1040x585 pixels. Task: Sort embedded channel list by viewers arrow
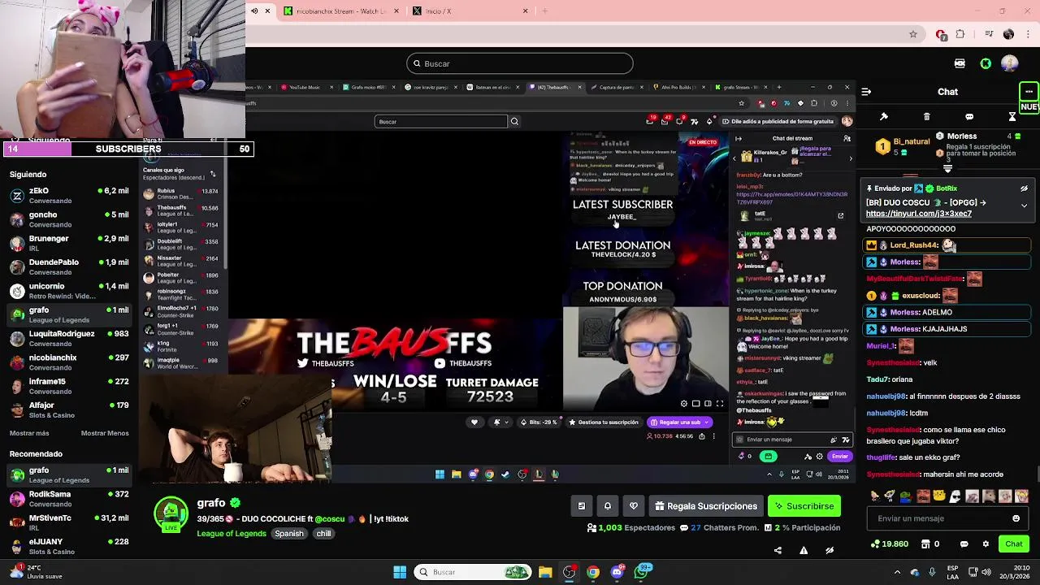coord(213,174)
